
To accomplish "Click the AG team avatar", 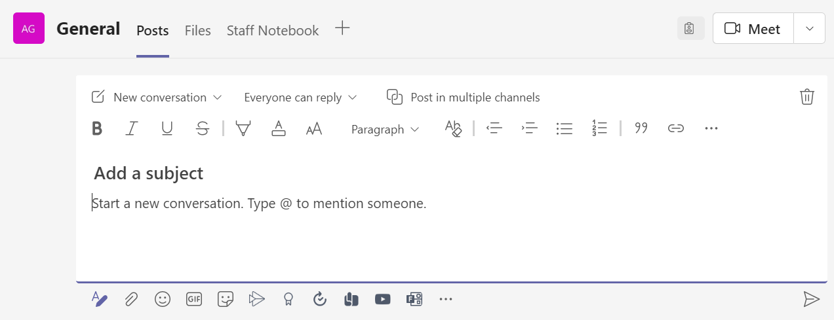I will pyautogui.click(x=29, y=28).
